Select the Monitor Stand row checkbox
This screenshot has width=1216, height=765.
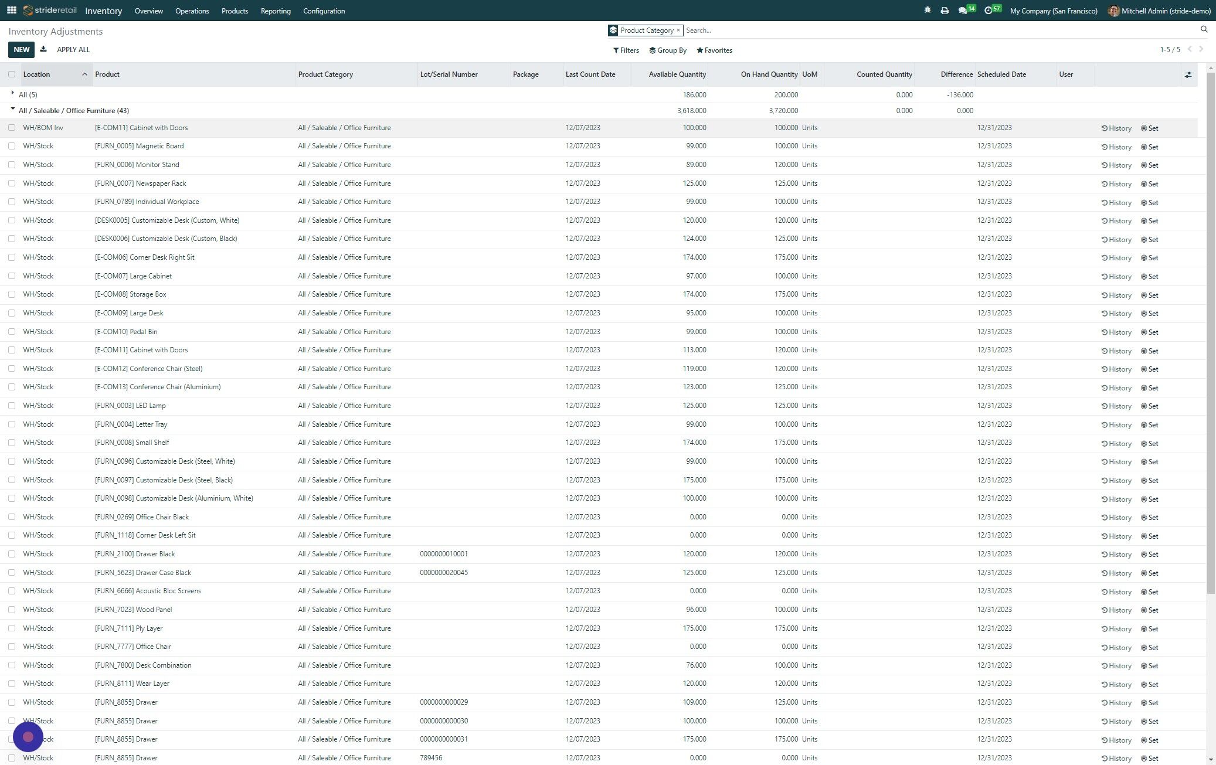(x=12, y=165)
